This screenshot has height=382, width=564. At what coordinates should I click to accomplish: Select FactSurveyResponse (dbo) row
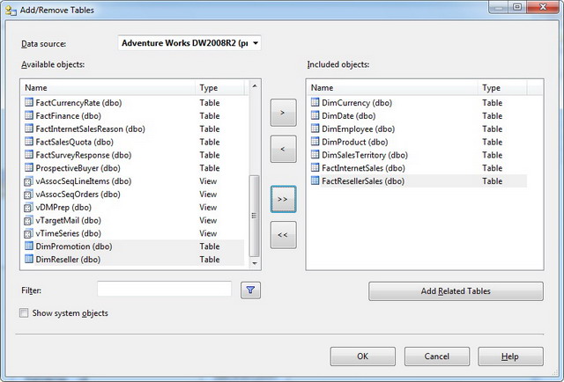point(133,155)
